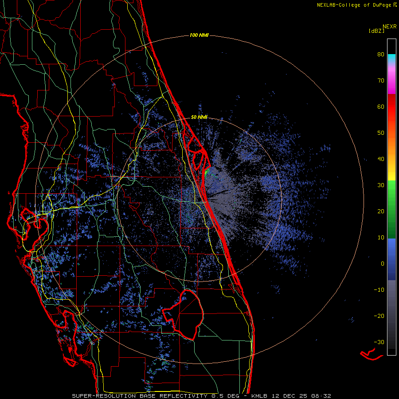Click the bright green echo near the radar site
This screenshot has width=399, height=399.
pos(207,172)
